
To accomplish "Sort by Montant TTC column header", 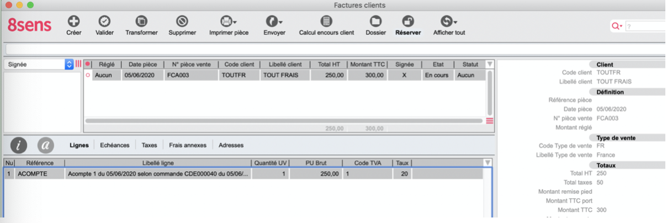I will coord(368,64).
